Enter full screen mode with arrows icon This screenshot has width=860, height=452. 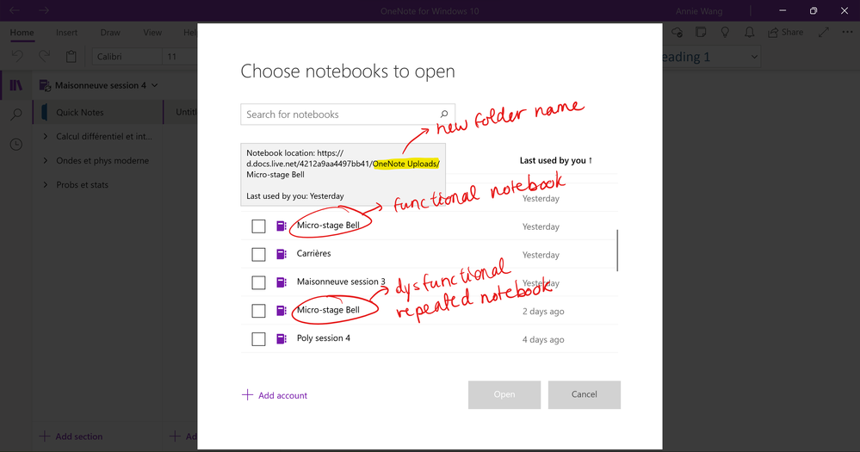[x=823, y=33]
